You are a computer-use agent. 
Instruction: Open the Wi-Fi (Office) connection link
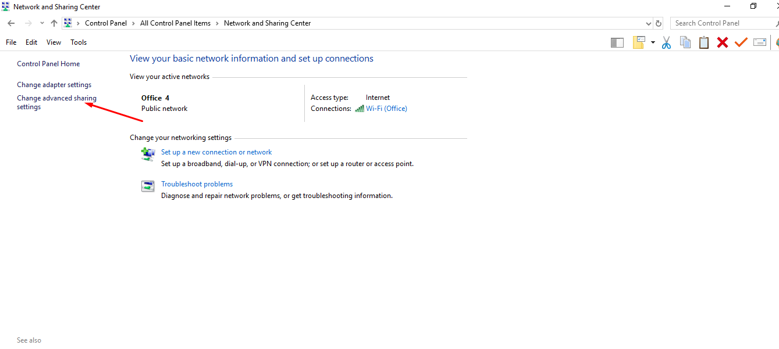tap(386, 109)
